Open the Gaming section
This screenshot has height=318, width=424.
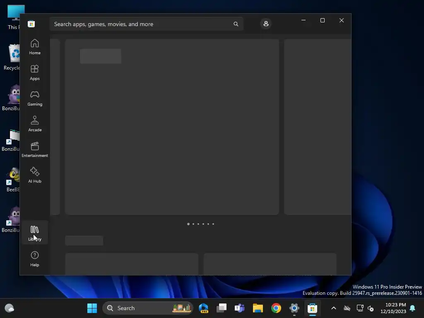click(35, 99)
